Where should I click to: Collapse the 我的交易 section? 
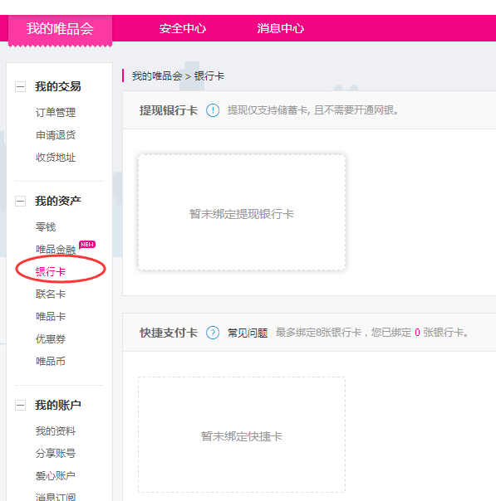coord(21,86)
